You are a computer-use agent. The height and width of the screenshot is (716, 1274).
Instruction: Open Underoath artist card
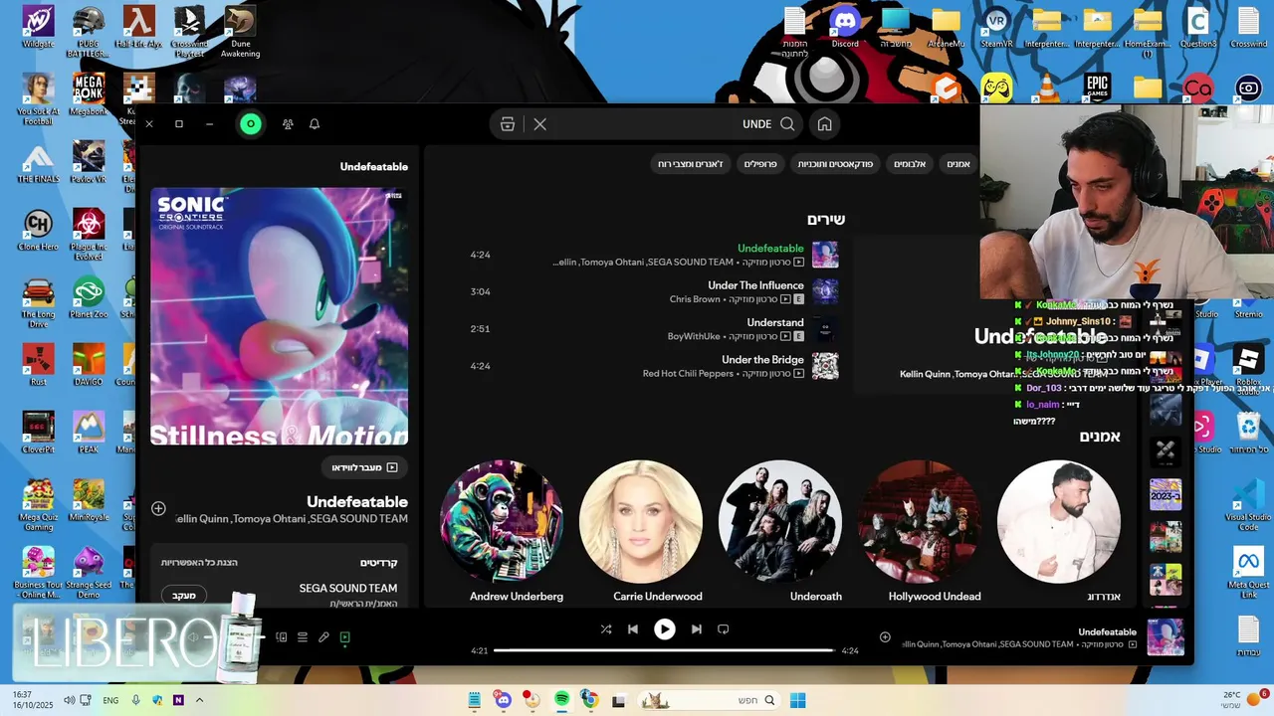[x=780, y=531]
